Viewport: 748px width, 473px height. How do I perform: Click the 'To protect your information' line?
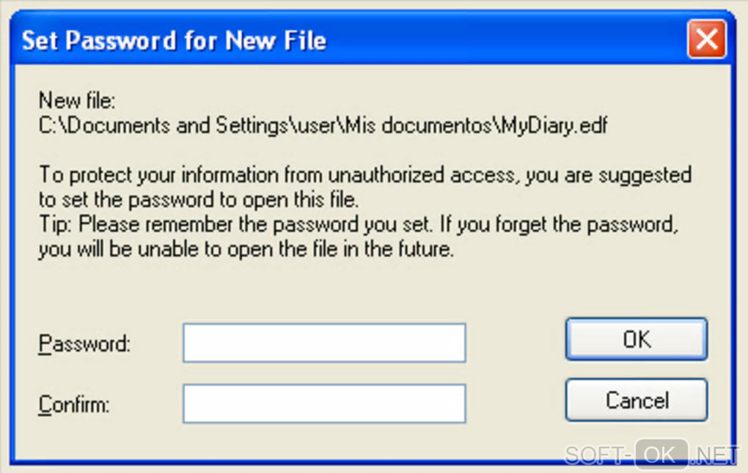pos(364,176)
